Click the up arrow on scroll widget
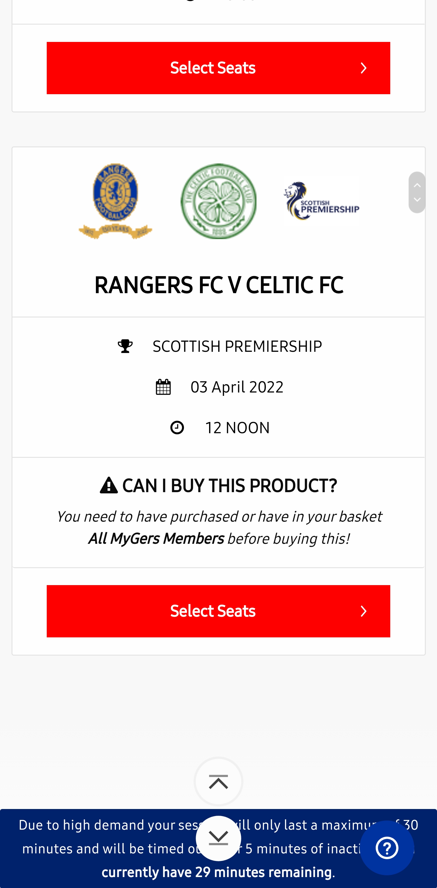This screenshot has width=437, height=888. (417, 185)
